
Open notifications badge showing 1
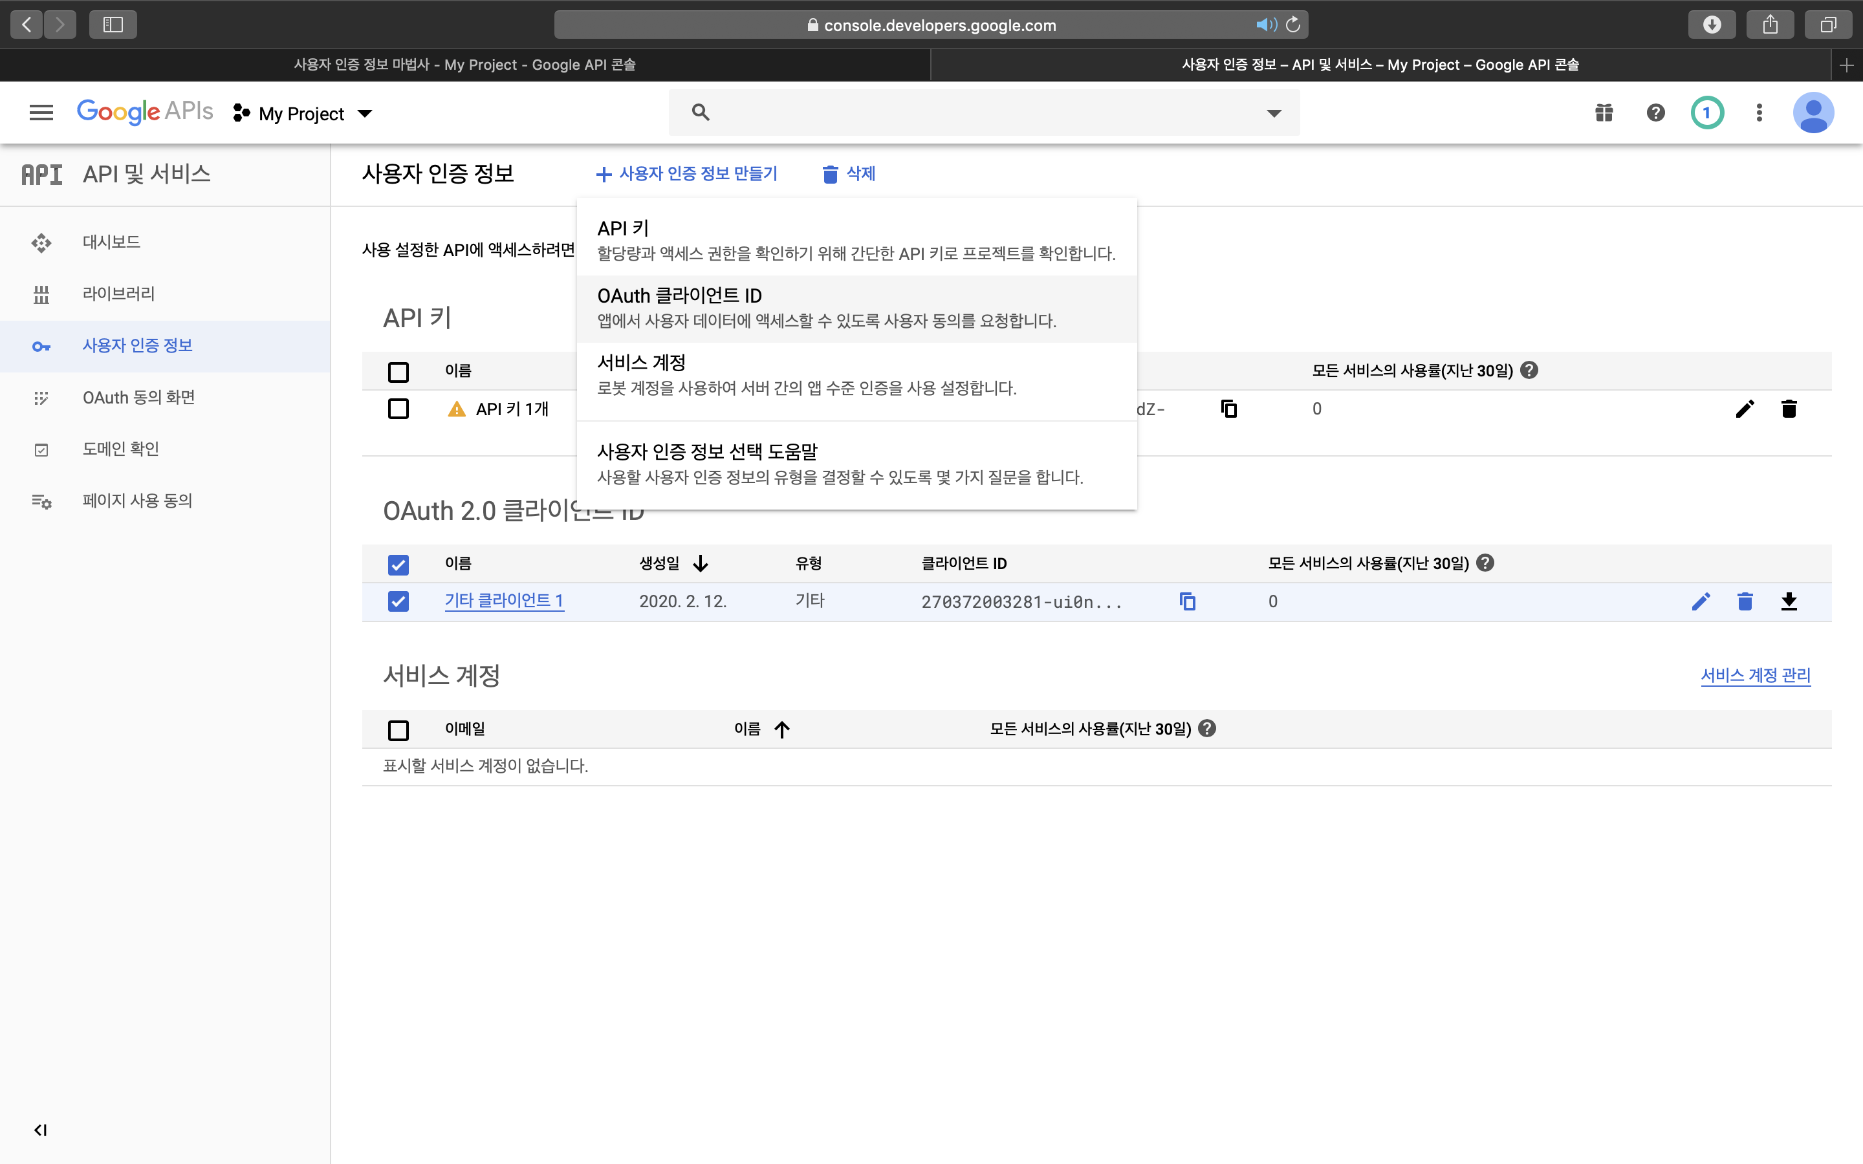[1706, 113]
